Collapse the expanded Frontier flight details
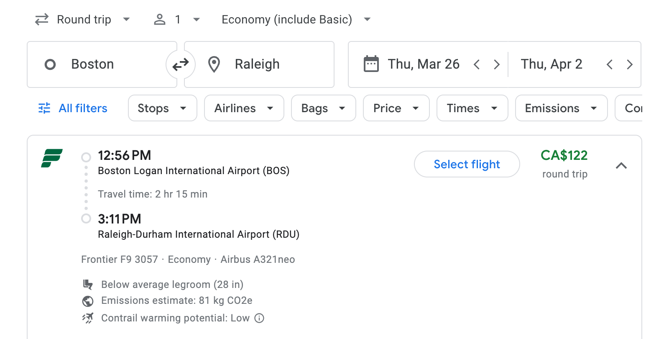This screenshot has height=339, width=669. (622, 166)
